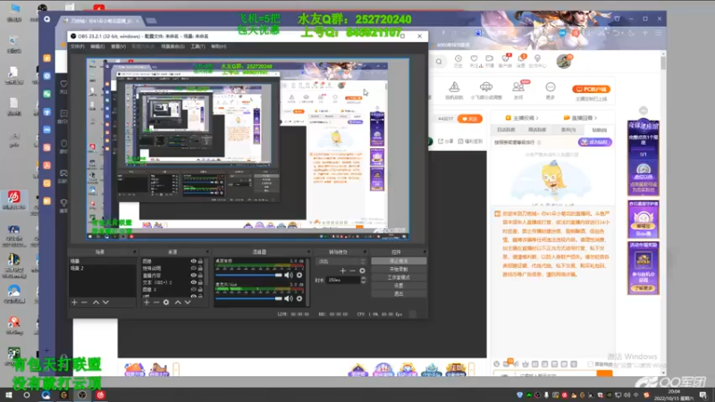The height and width of the screenshot is (402, 715).
Task: Click the orange follow button next to 443217
Action: [x=470, y=119]
